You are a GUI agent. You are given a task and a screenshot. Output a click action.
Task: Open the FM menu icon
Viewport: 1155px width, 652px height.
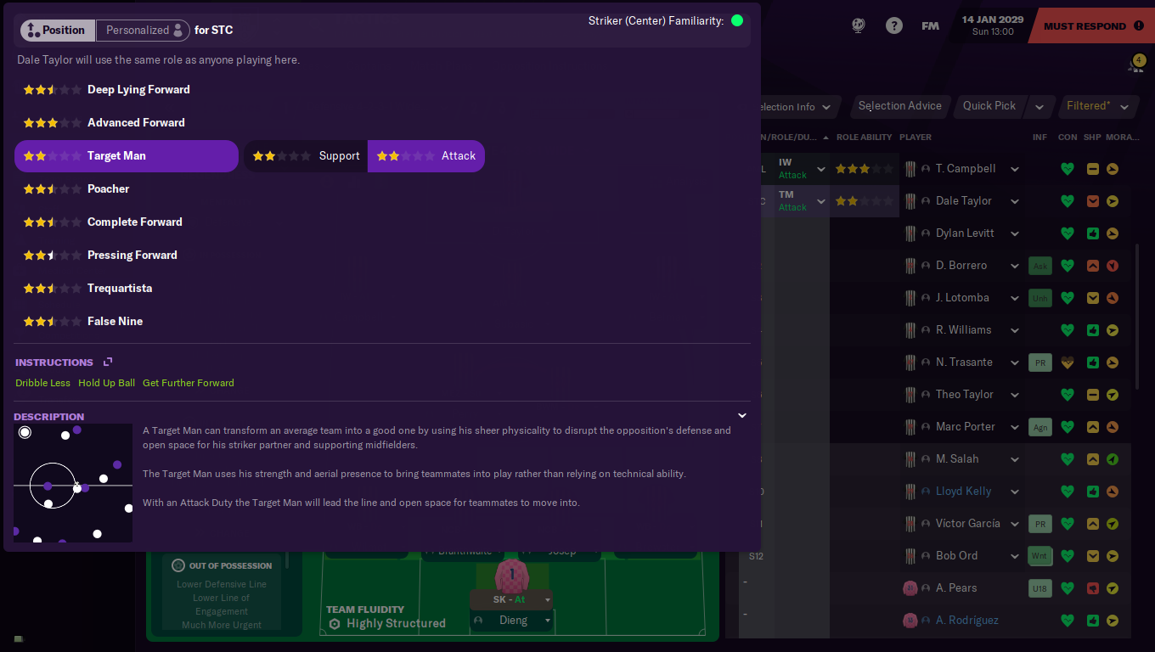930,25
